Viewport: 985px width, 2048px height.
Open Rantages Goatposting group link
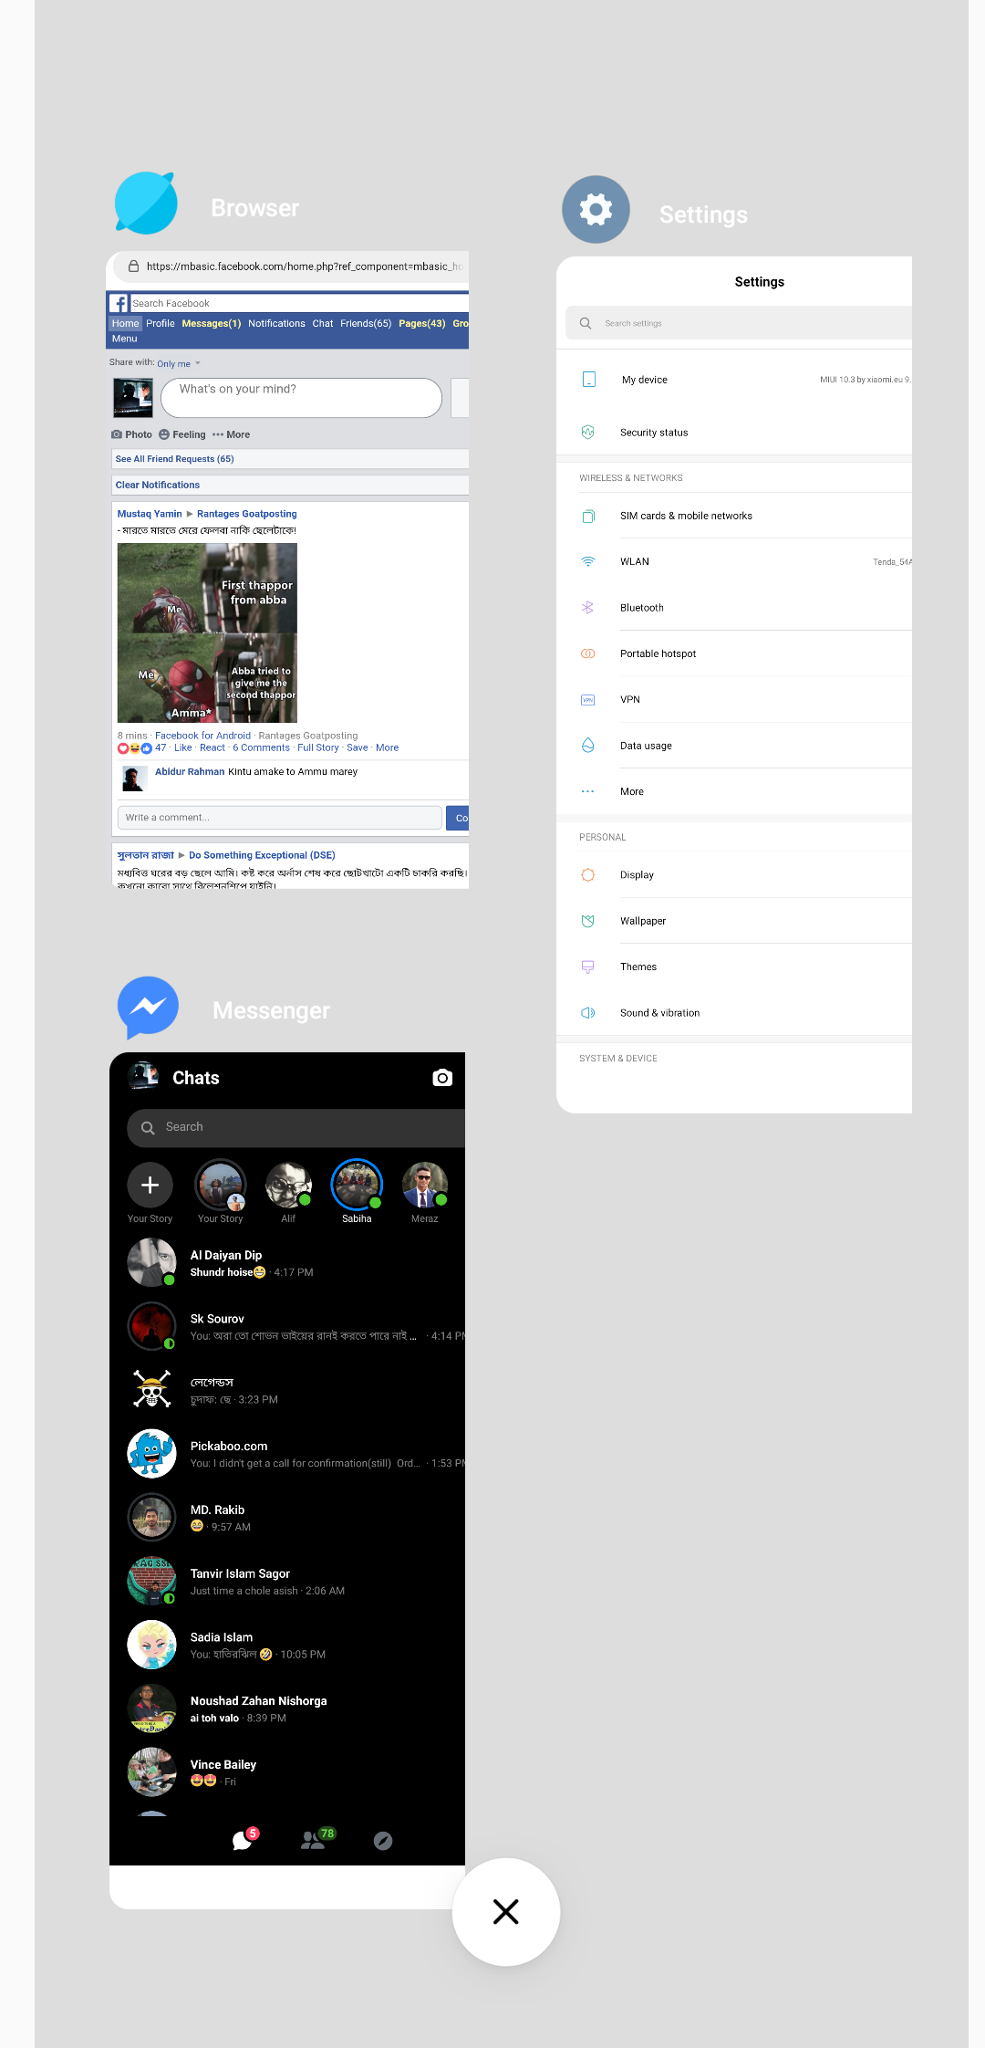pos(247,514)
